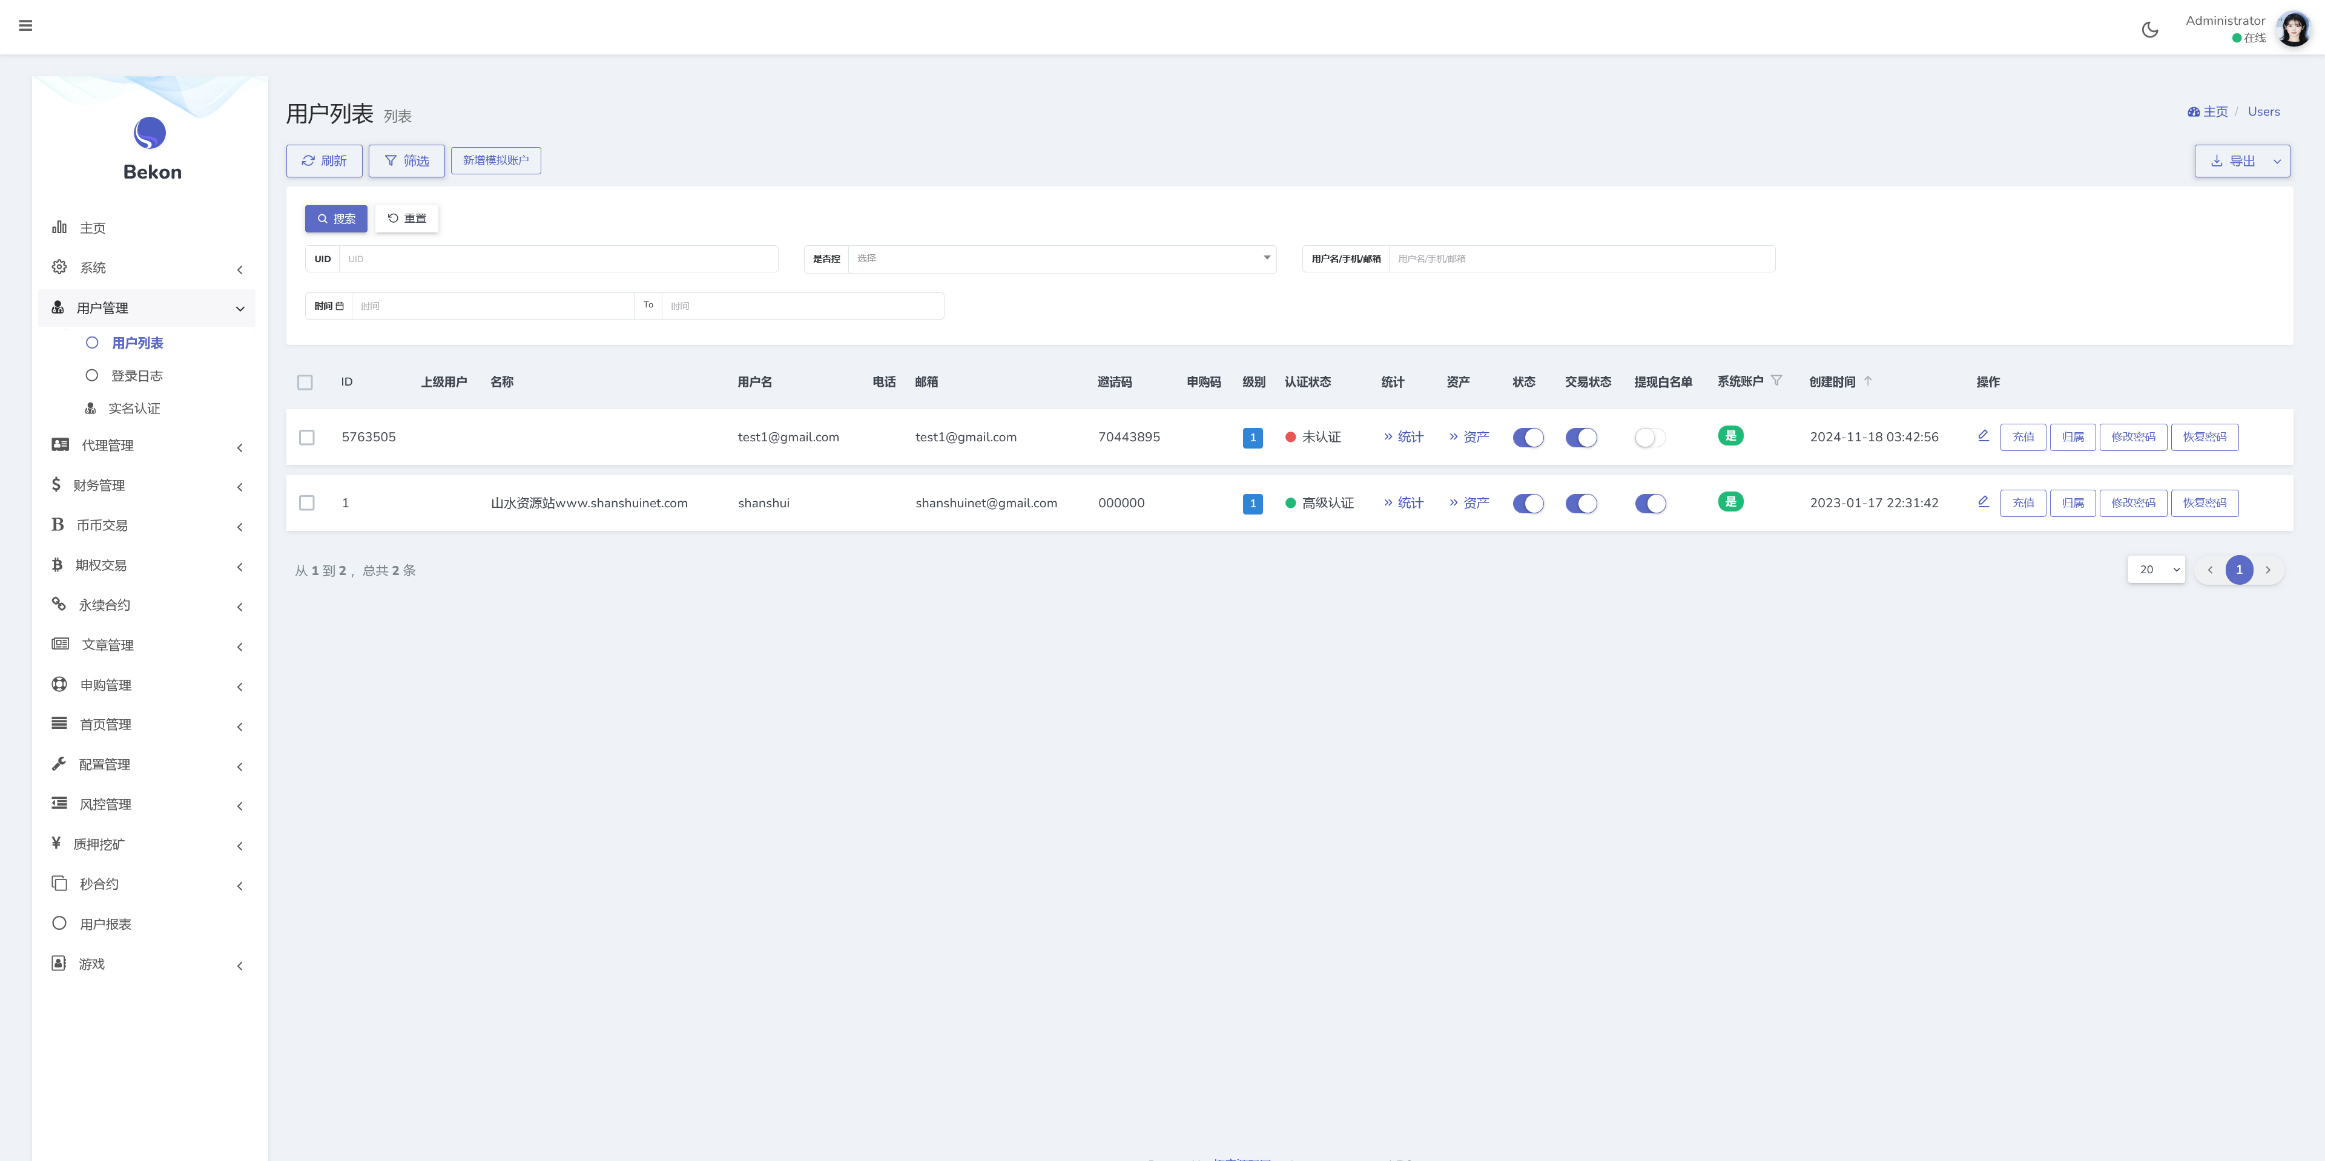The height and width of the screenshot is (1161, 2325).
Task: Toggle trading status switch for test1@gmail.com
Action: point(1580,438)
